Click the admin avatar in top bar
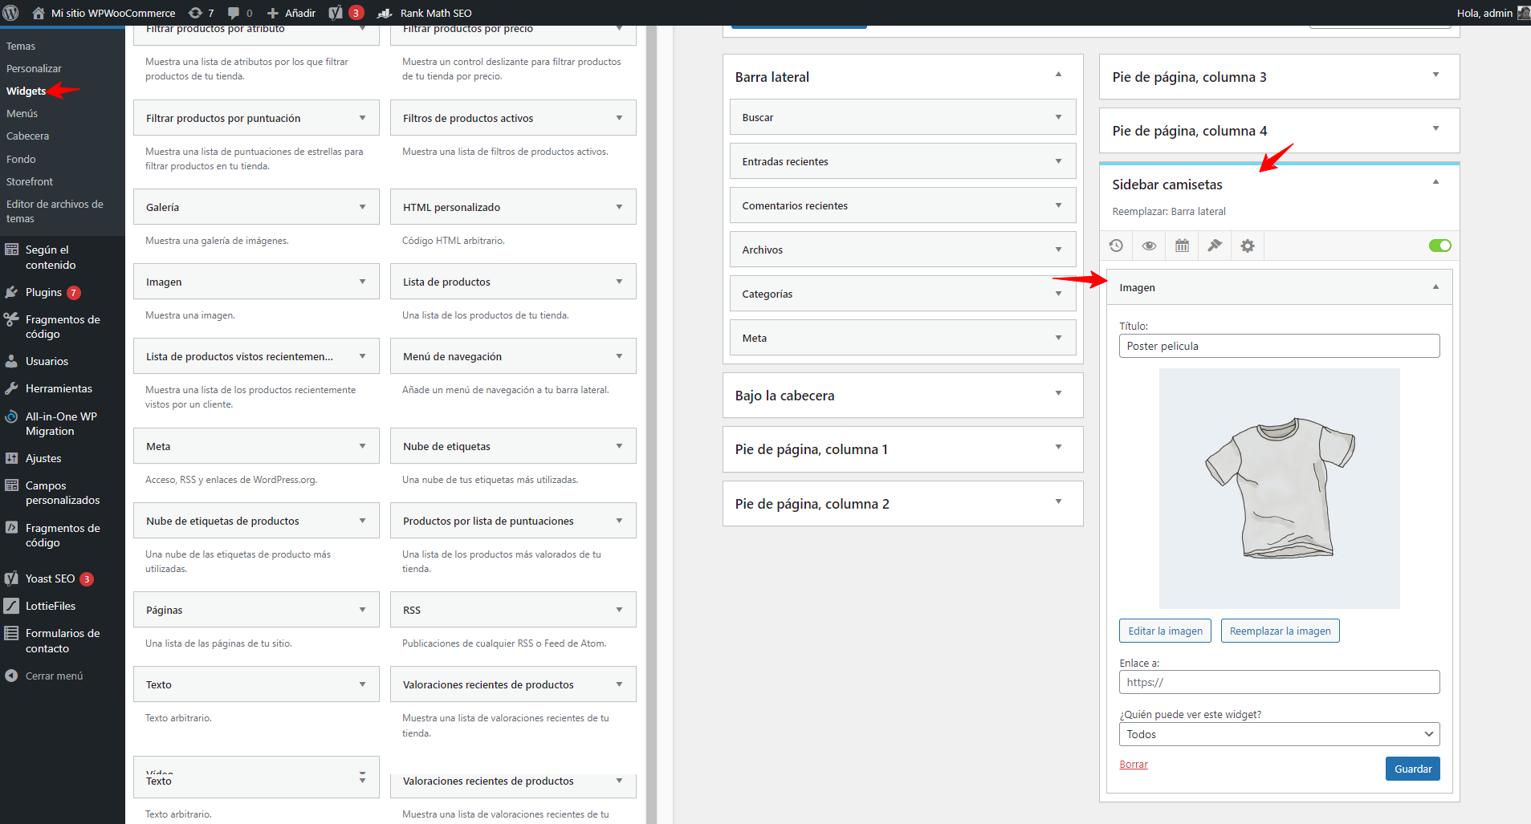Screen dimensions: 1531x824 click(x=1523, y=13)
